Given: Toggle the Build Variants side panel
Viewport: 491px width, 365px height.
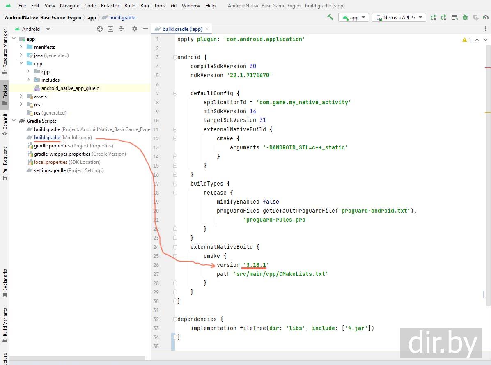Looking at the screenshot, I should pos(5,322).
